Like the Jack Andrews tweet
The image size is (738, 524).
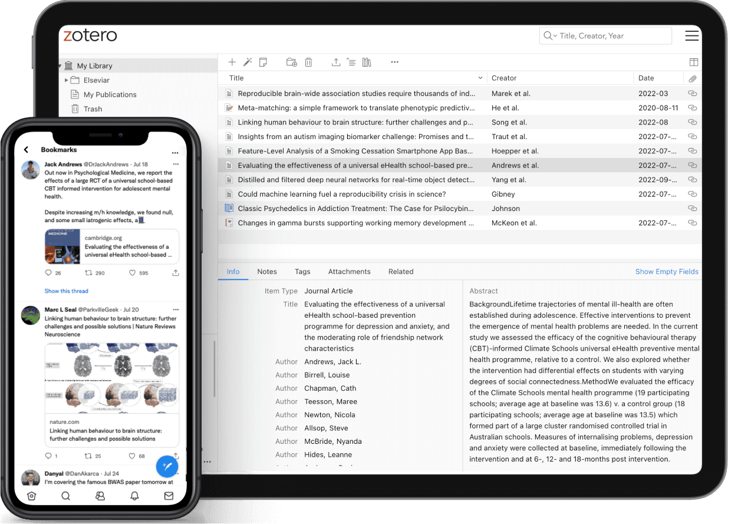point(132,273)
